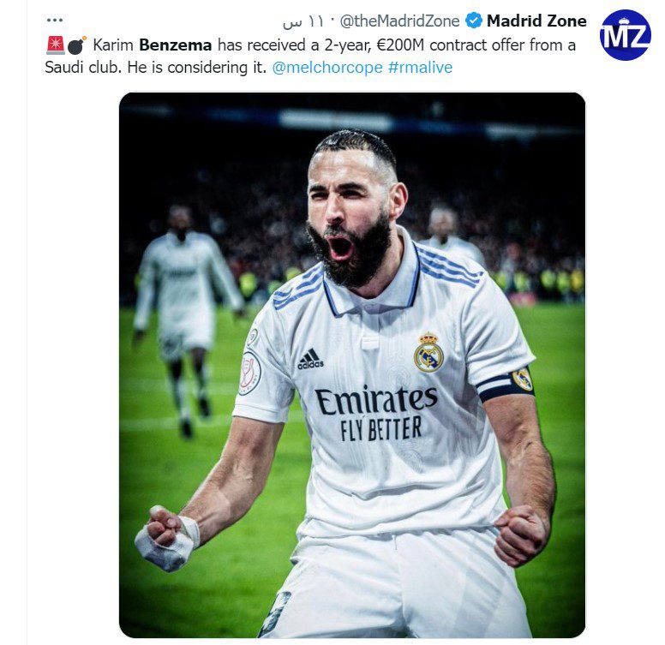This screenshot has height=645, width=665.
Task: Click the tweet text about Saudi club
Action: 310,56
